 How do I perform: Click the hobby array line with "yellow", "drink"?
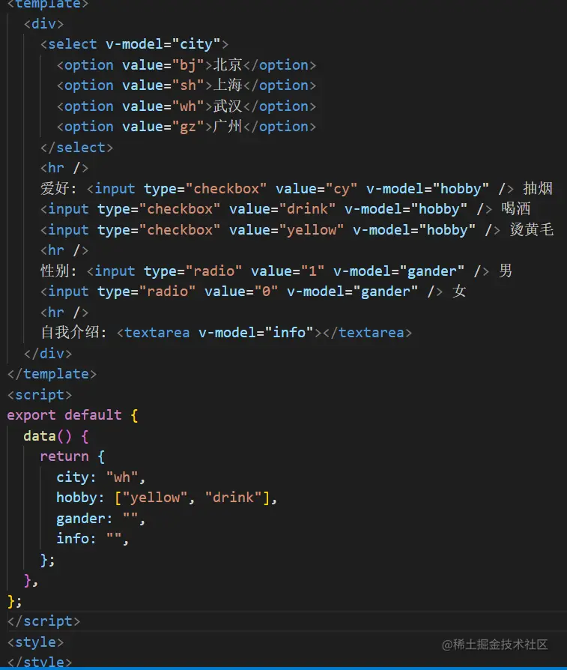point(167,498)
